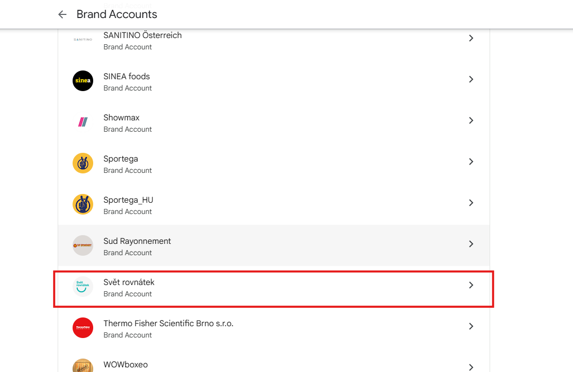Open Sportega via its right chevron
This screenshot has width=573, height=372.
click(x=471, y=162)
